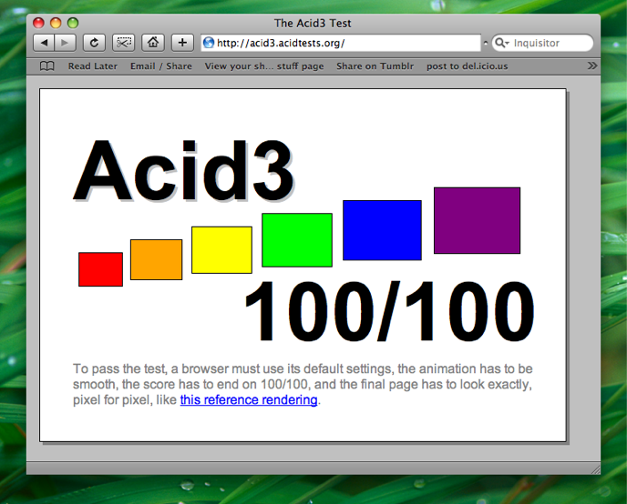Open the bookmarks book icon

click(47, 66)
